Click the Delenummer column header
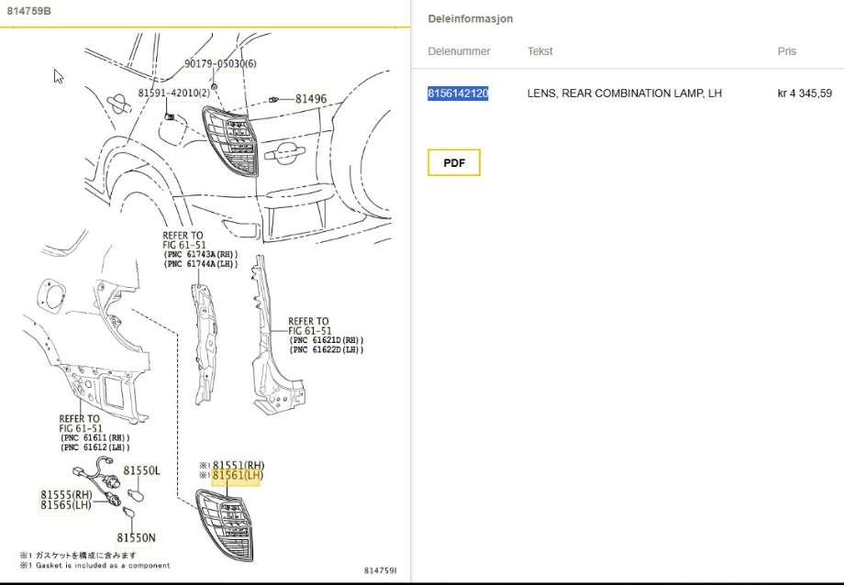The image size is (844, 585). 459,51
